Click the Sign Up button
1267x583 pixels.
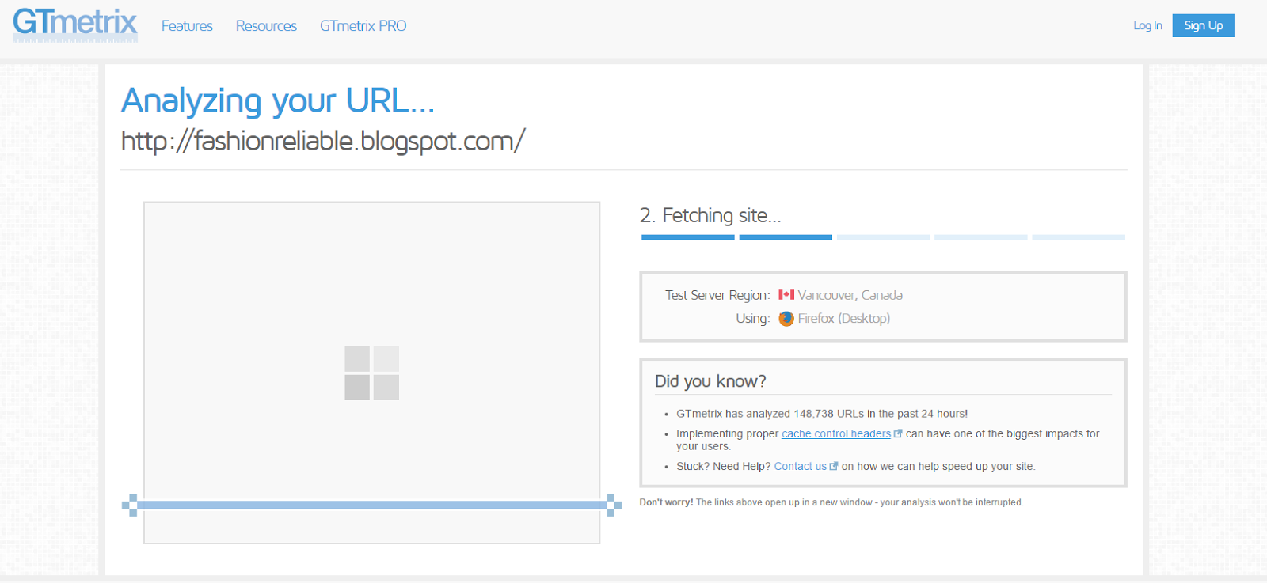pyautogui.click(x=1203, y=25)
